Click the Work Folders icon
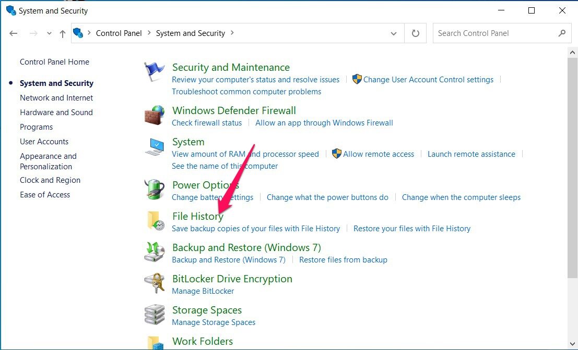 (154, 344)
